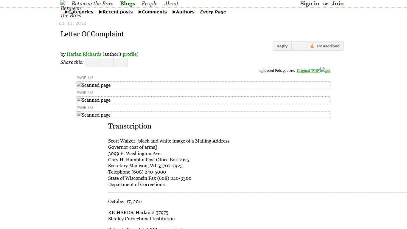Open Harlan Richards author link
The image size is (407, 229).
point(84,54)
